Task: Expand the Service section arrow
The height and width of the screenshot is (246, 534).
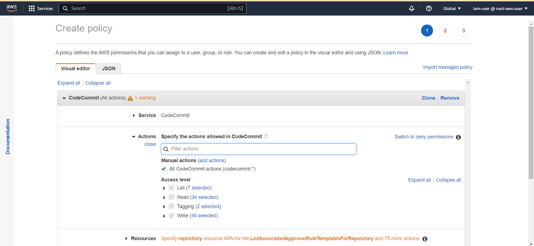Action: pos(134,116)
